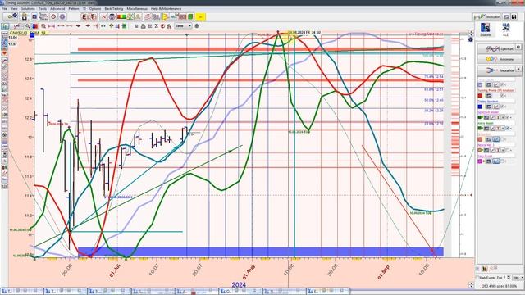
Task: Click the red circle icon in top toolbar
Action: (53, 16)
